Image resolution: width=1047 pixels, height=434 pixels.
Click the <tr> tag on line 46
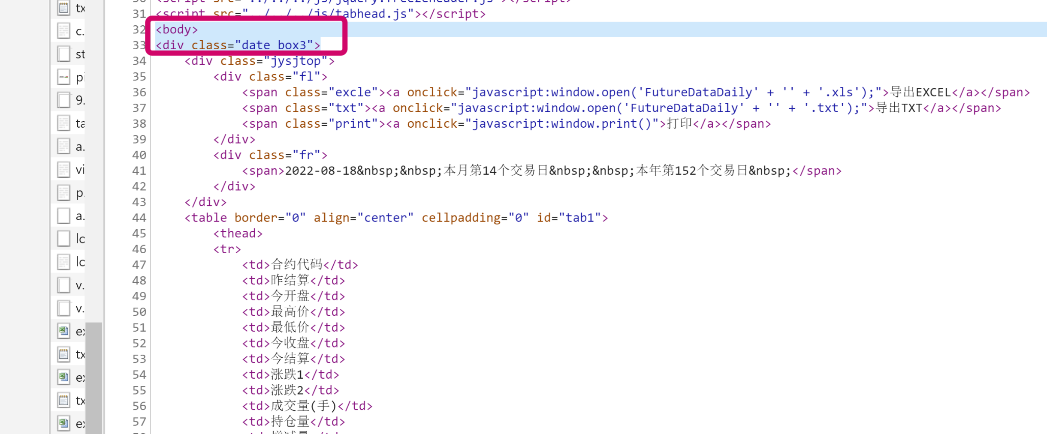pos(227,249)
